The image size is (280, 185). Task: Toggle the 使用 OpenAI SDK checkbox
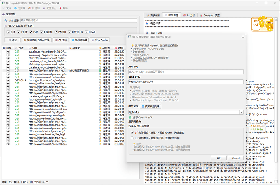tap(130, 118)
